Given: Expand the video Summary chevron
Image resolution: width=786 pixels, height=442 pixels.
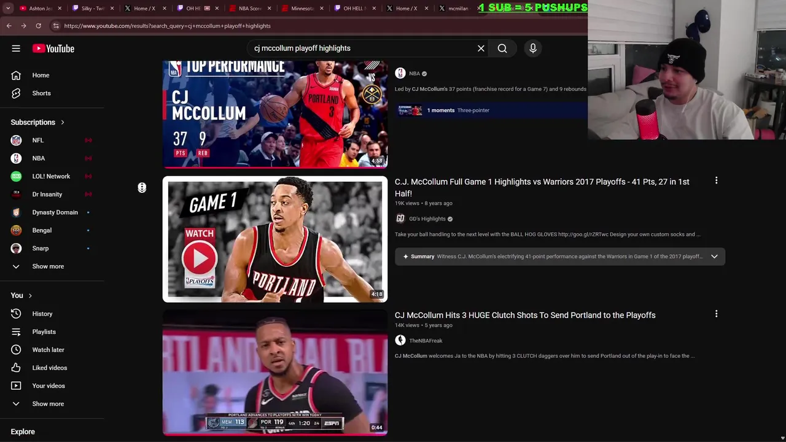Looking at the screenshot, I should (x=714, y=257).
